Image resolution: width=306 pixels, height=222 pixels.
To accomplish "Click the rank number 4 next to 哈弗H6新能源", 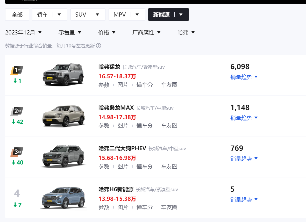I will 17,192.
